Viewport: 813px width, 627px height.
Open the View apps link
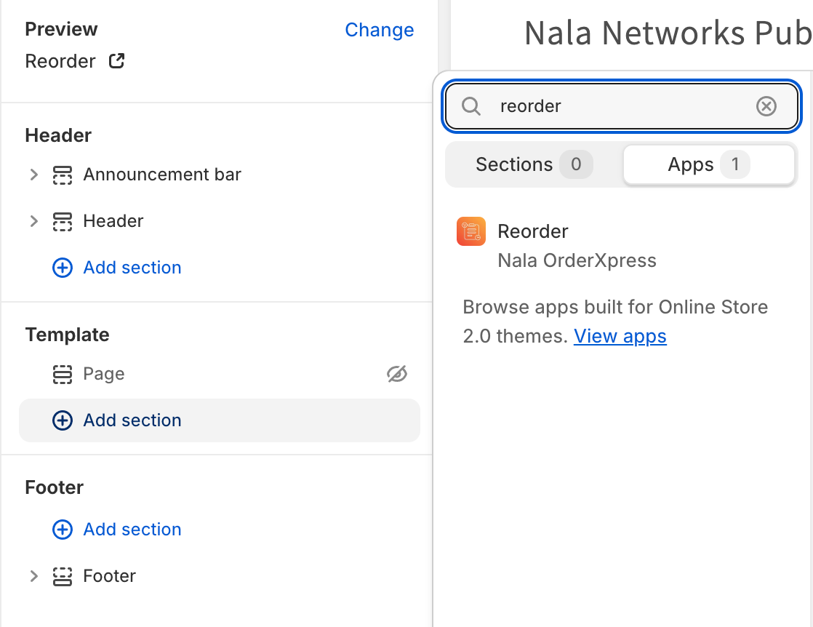pyautogui.click(x=620, y=336)
